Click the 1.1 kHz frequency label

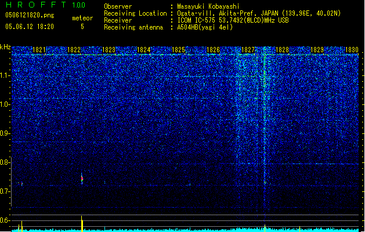pos(5,75)
